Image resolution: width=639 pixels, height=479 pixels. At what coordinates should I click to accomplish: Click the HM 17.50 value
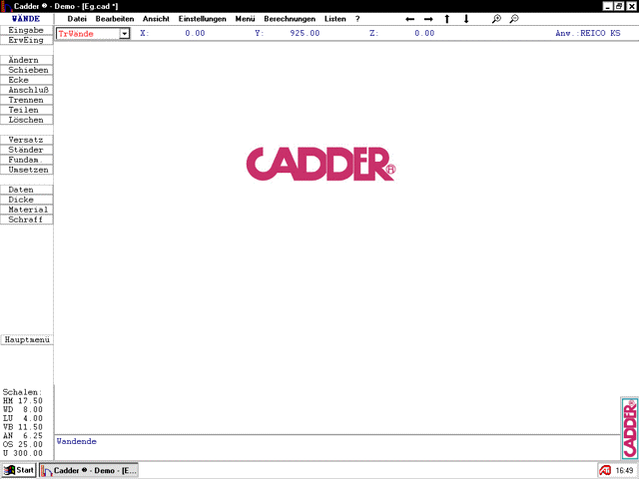click(23, 401)
